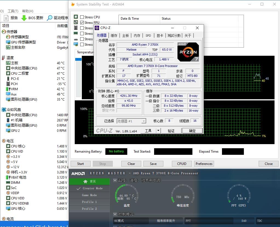This screenshot has height=227, width=280.
Task: Click the #1 机箱 chassis fan icon
Action: pos(8,120)
